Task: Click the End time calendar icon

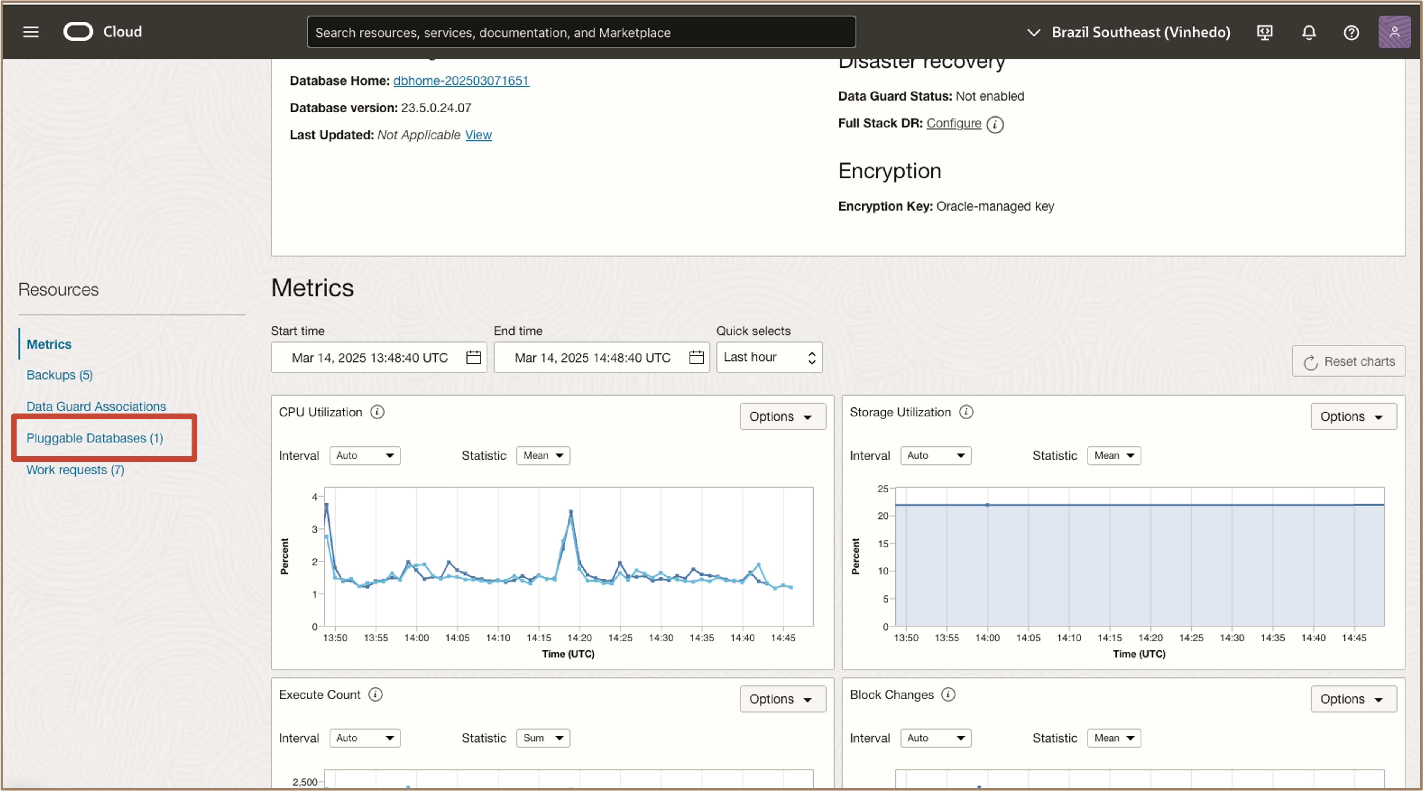Action: coord(696,357)
